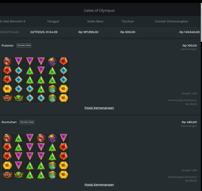Viewport: 202px width, 191px height.
Task: Click the win amount Rp 149.640,00
Action: pyautogui.click(x=189, y=32)
